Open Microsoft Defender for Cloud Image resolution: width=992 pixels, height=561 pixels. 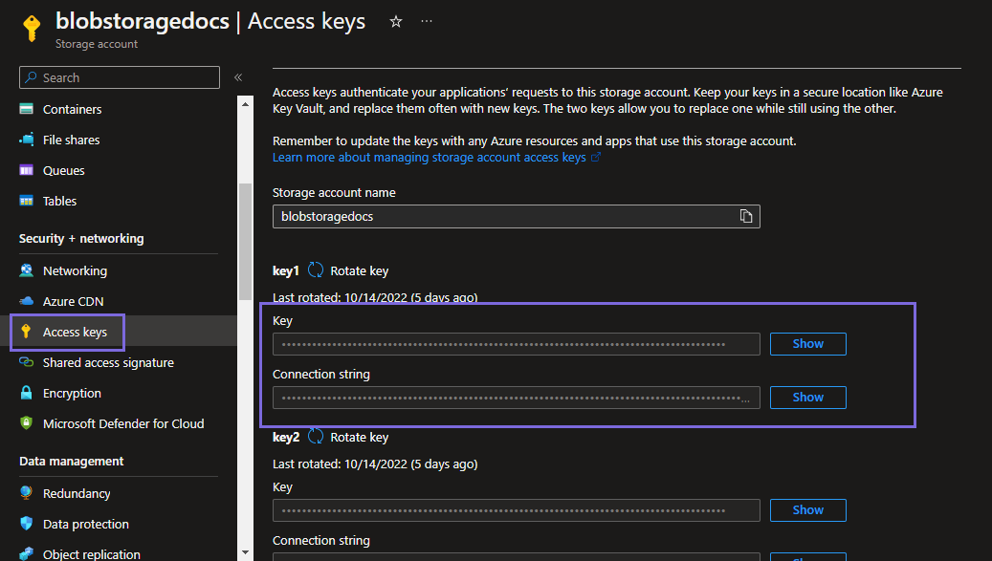click(x=123, y=424)
